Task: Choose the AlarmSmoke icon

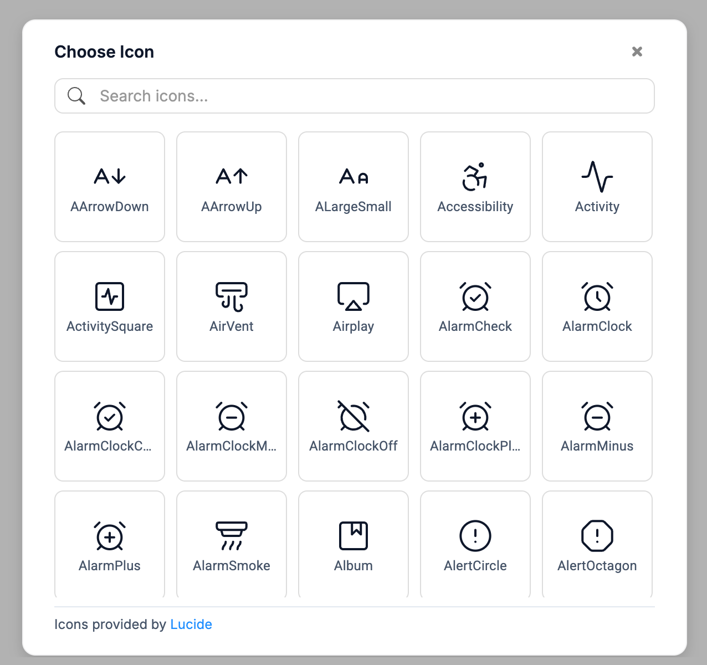Action: (x=232, y=545)
